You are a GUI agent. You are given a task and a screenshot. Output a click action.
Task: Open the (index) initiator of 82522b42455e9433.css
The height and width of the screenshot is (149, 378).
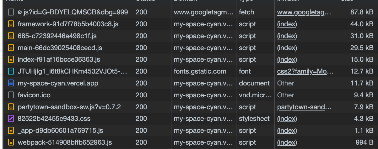click(x=287, y=119)
